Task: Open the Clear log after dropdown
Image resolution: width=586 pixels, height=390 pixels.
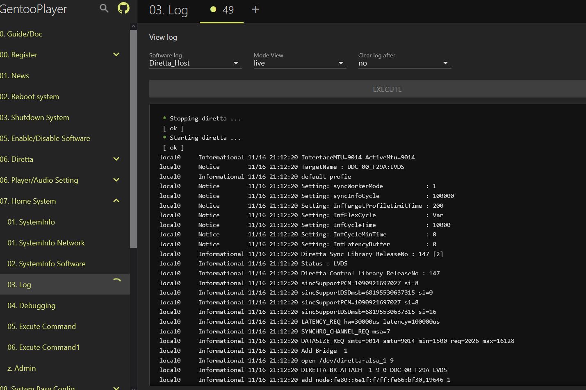Action: (x=404, y=63)
